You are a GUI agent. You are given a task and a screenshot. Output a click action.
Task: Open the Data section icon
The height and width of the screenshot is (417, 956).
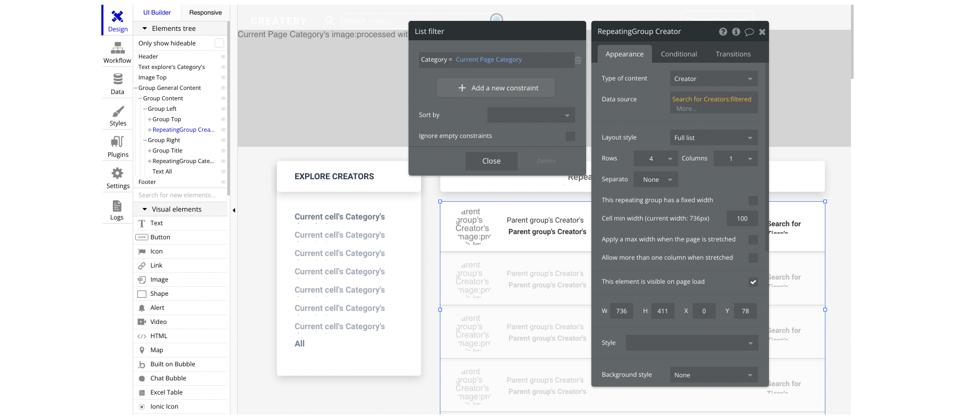click(x=118, y=79)
